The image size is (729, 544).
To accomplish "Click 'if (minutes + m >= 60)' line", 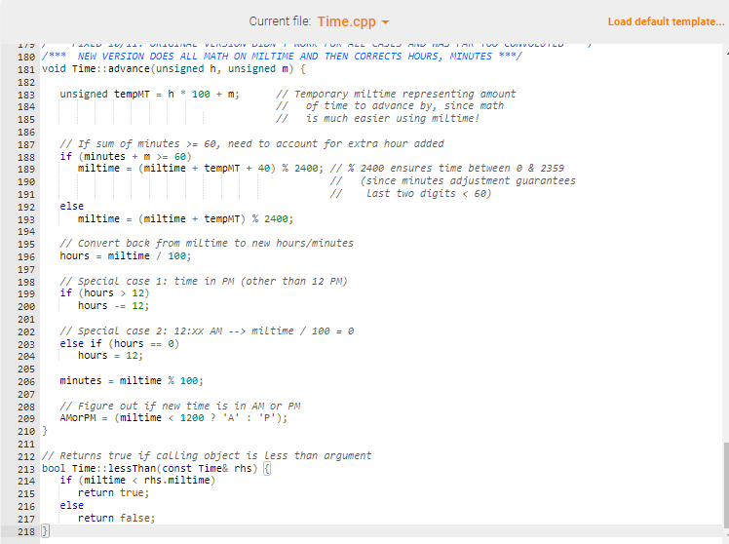I will (x=126, y=156).
